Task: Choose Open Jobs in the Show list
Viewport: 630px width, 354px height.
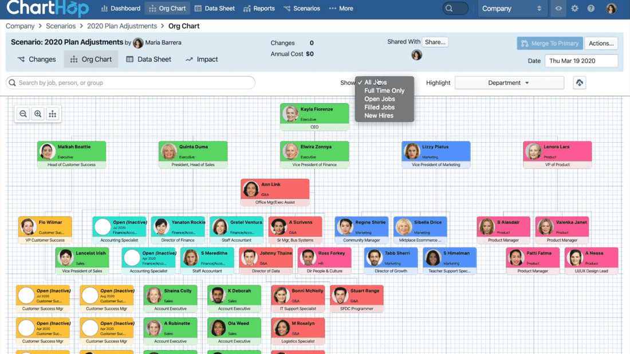Action: point(379,99)
